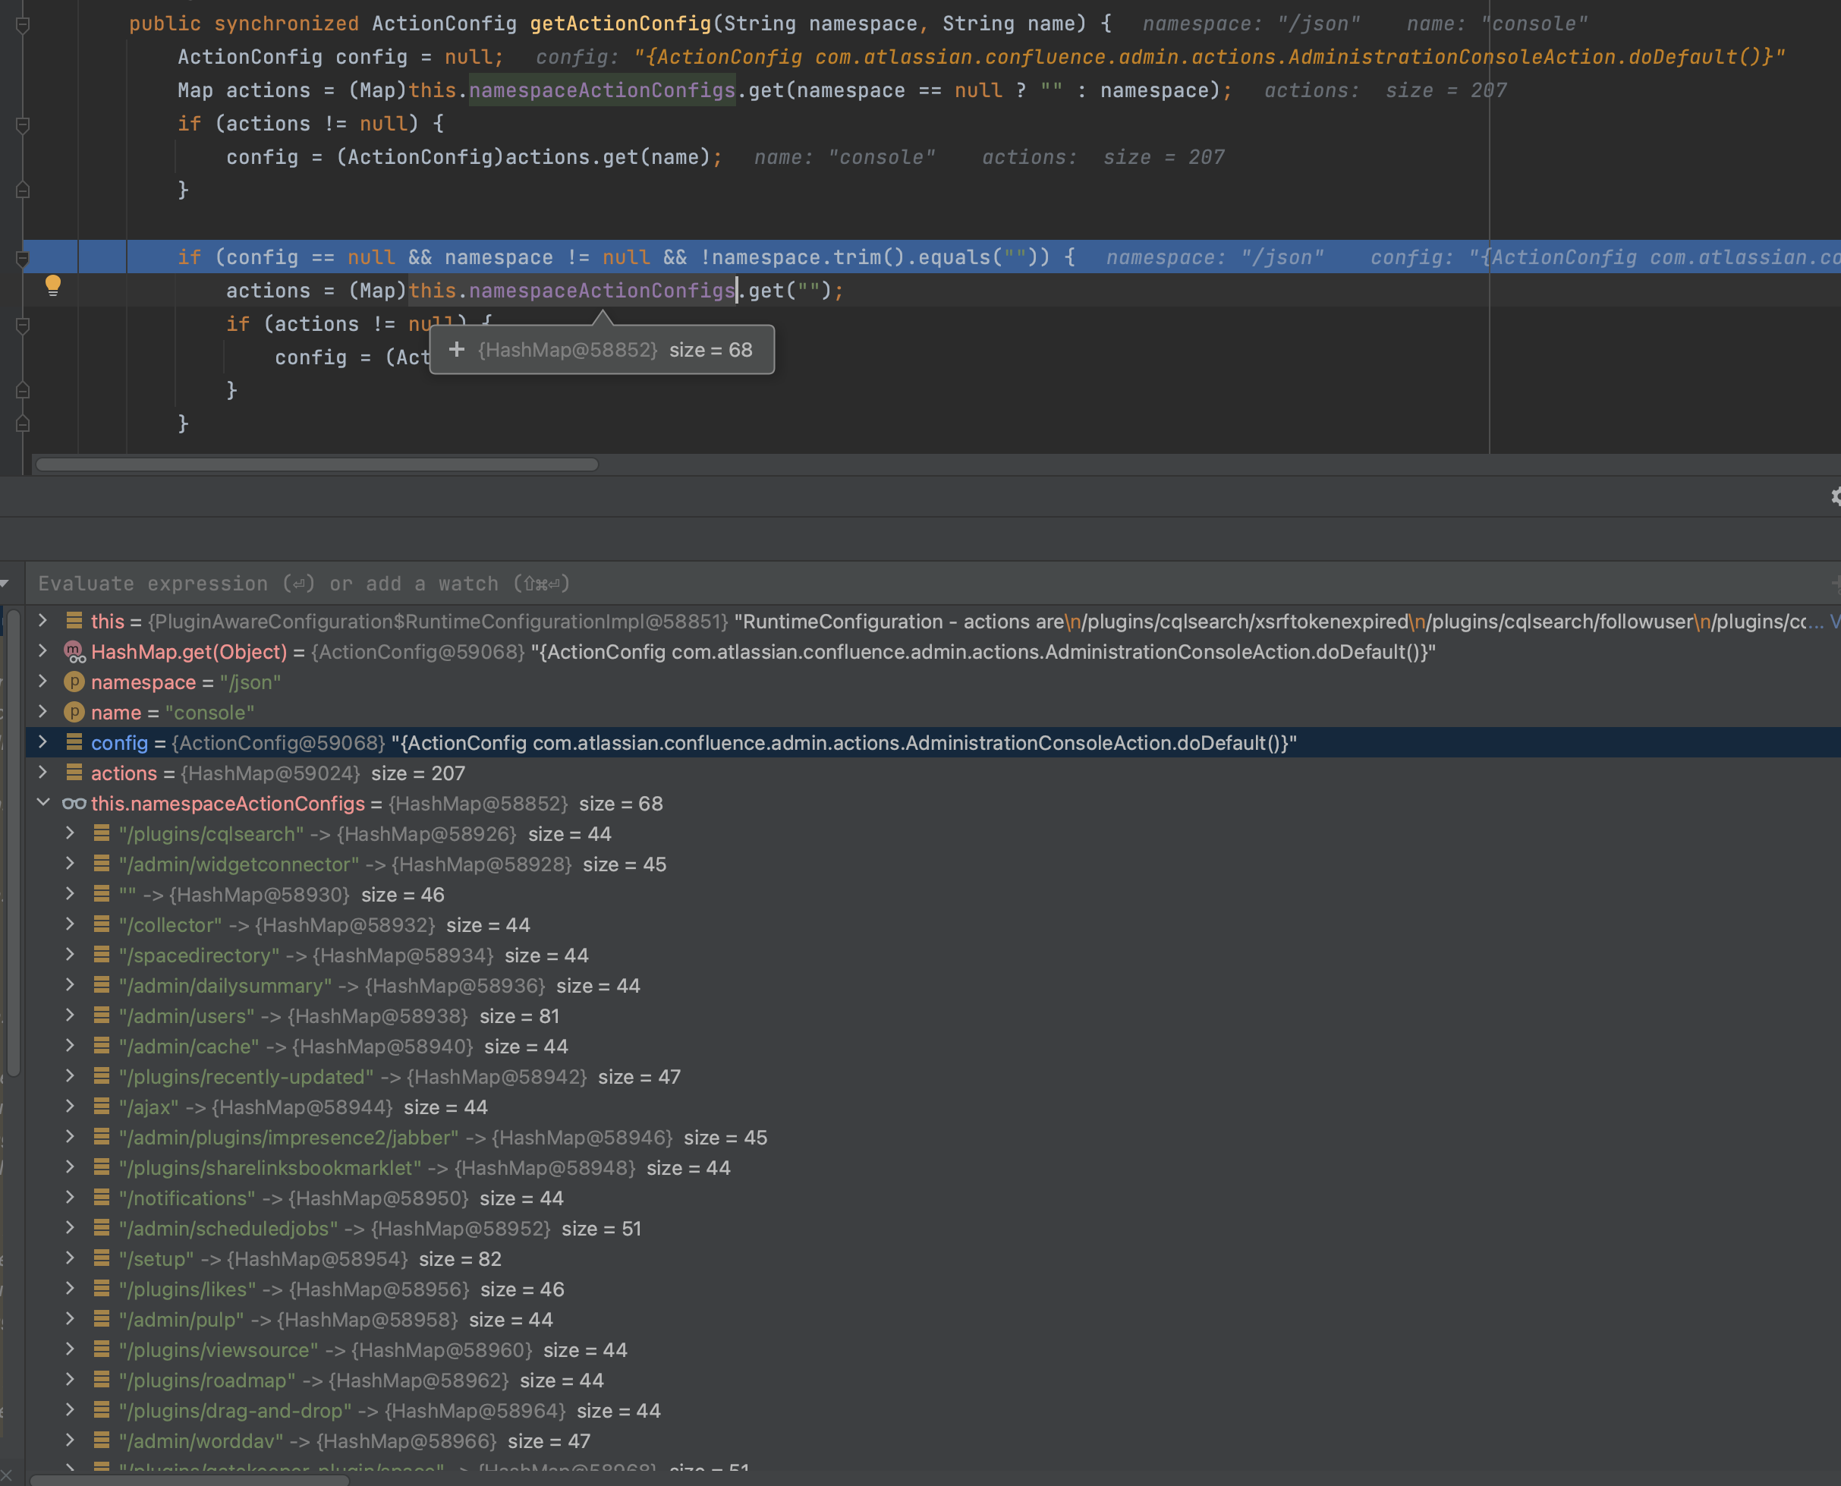Click the map entry icon for "/setup"
This screenshot has height=1486, width=1841.
pyautogui.click(x=102, y=1258)
